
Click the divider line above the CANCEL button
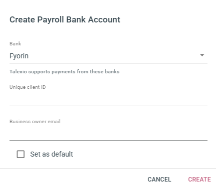[x=108, y=169]
